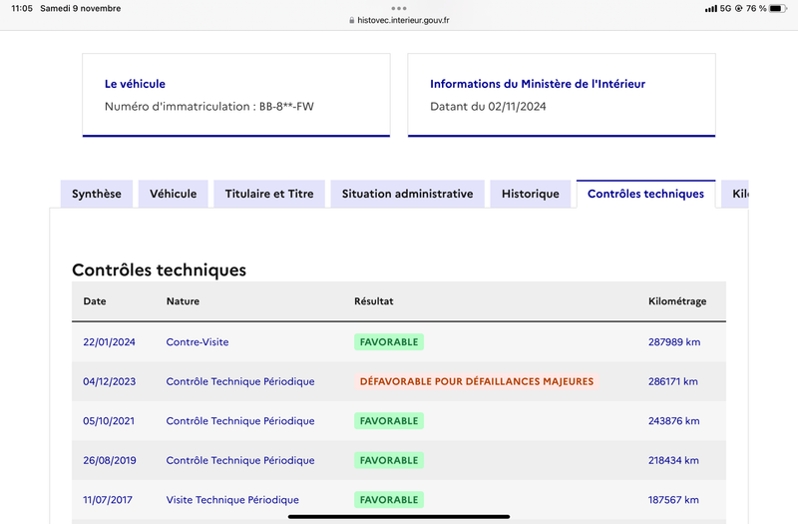Screen dimensions: 798x524
Task: Go to the Historique tab
Action: (531, 194)
